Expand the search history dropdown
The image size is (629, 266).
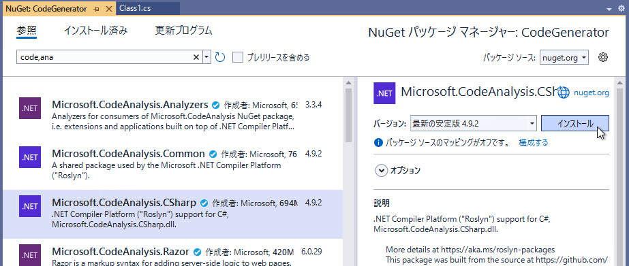point(206,57)
